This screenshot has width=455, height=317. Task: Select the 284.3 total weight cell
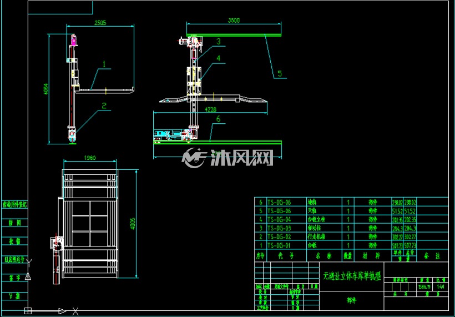(x=410, y=228)
